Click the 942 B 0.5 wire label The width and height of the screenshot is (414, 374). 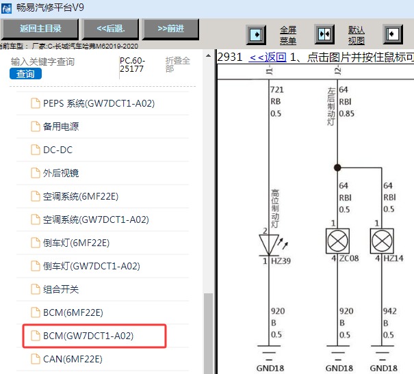(x=390, y=323)
